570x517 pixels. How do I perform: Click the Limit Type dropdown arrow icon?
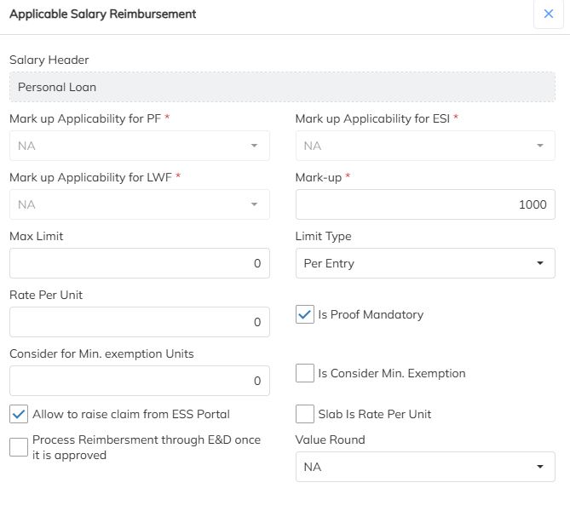[x=539, y=263]
